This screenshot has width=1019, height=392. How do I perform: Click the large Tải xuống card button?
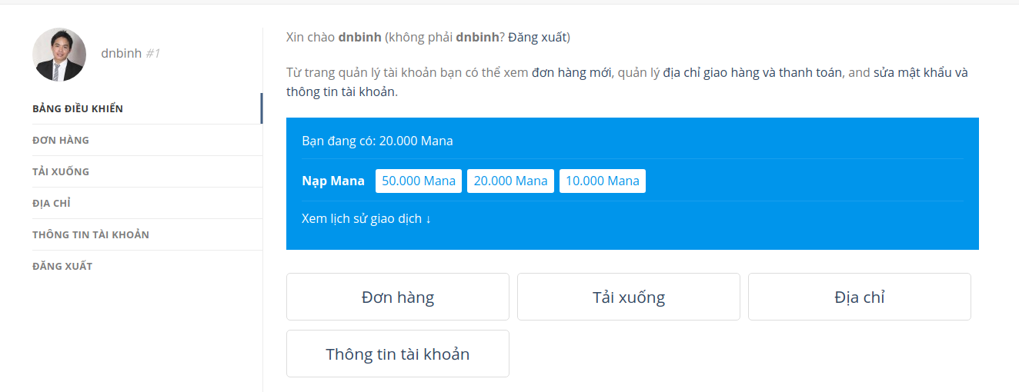point(629,297)
